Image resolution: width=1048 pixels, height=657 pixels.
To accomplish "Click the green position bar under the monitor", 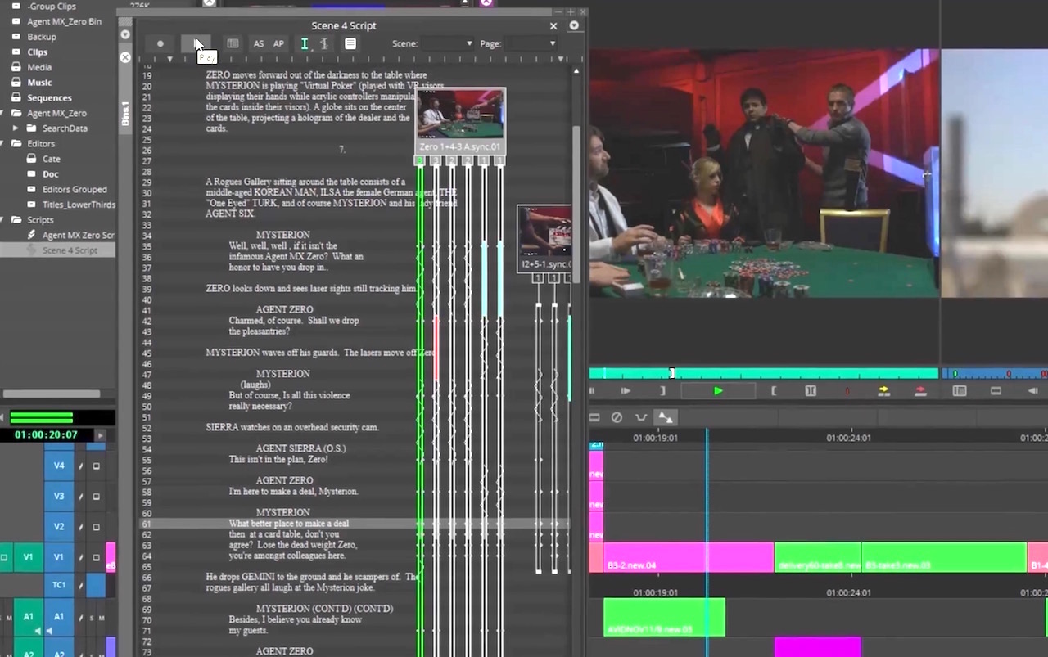I will 761,373.
